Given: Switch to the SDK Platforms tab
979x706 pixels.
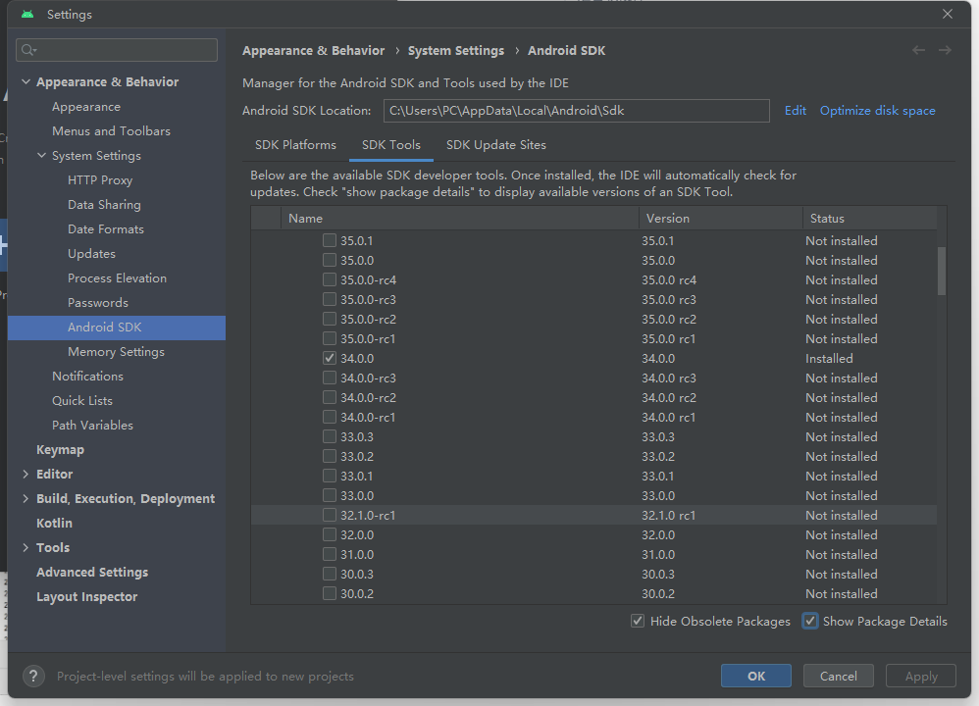Looking at the screenshot, I should tap(295, 145).
